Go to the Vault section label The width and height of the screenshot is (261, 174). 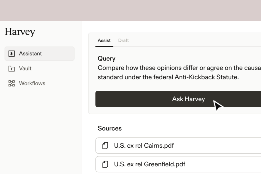tap(25, 69)
